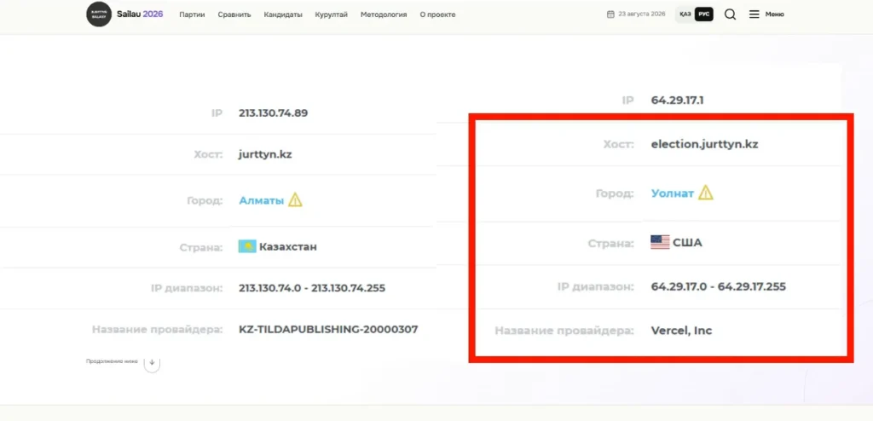
Task: Click the USA flag icon
Action: click(x=660, y=242)
